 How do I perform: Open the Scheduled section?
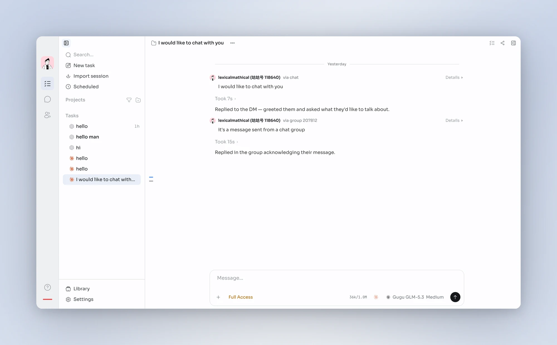click(x=102, y=87)
